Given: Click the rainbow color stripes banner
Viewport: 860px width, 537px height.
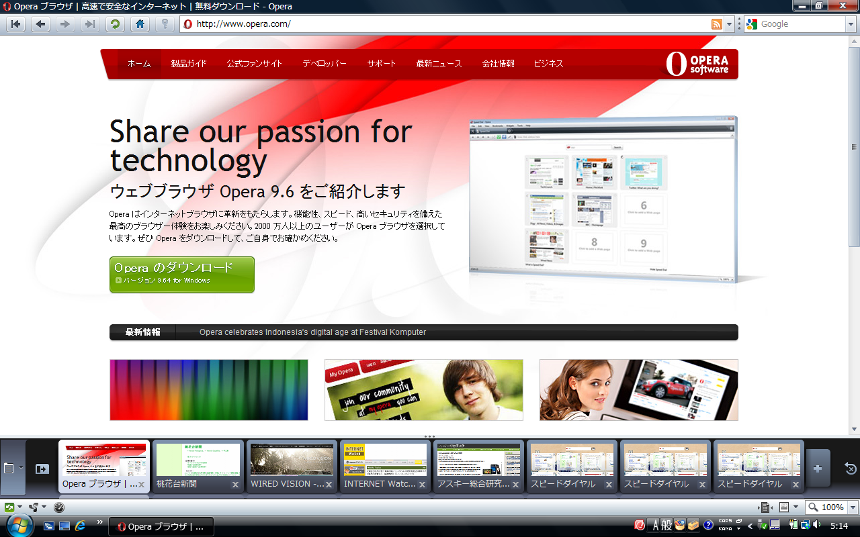Looking at the screenshot, I should [x=209, y=390].
